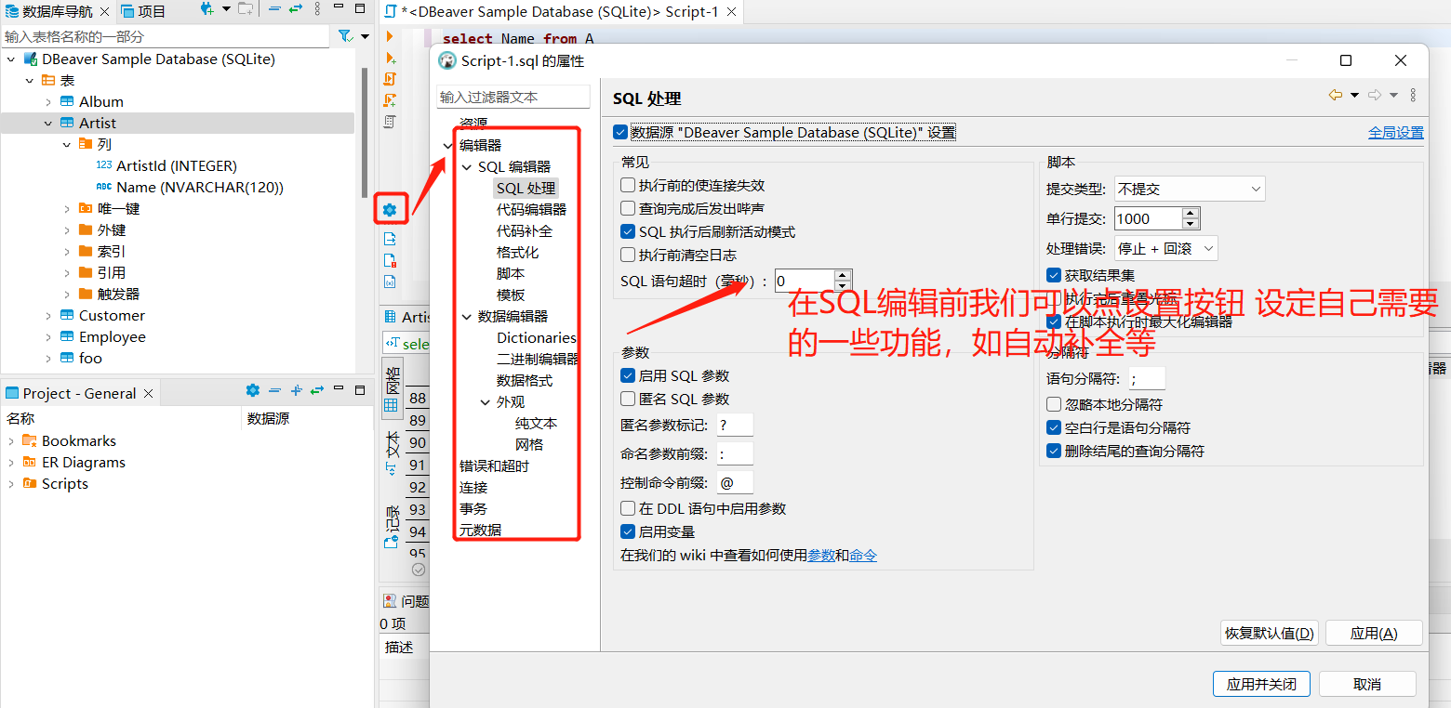This screenshot has width=1451, height=708.
Task: Toggle 删除结尾的查询分隔符 checkbox
Action: [x=1054, y=451]
